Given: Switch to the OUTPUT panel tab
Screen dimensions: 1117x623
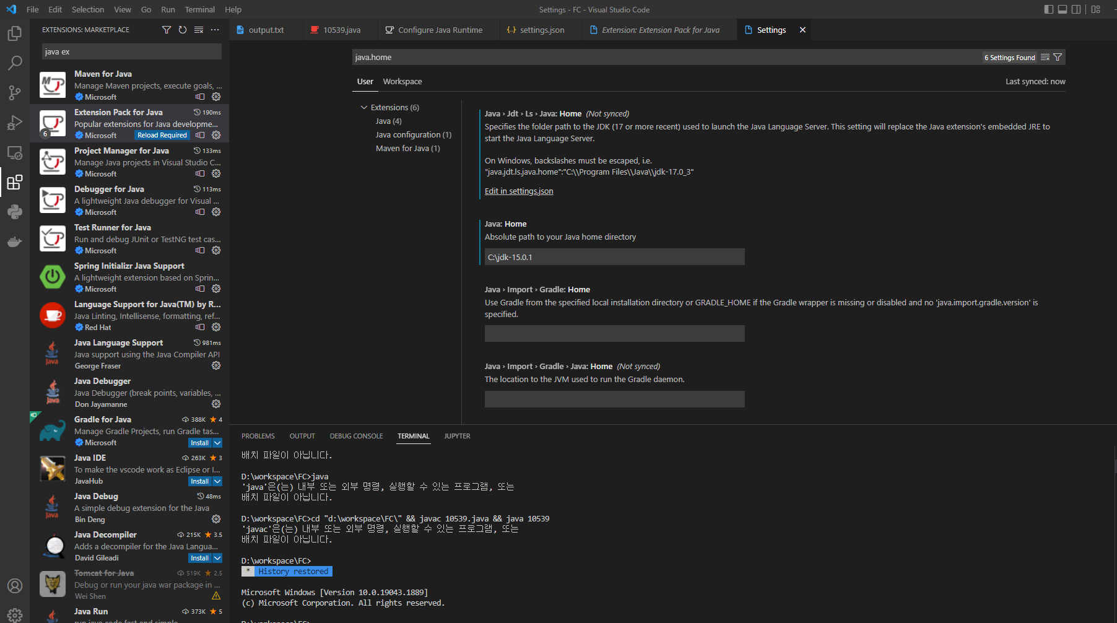Looking at the screenshot, I should coord(302,436).
